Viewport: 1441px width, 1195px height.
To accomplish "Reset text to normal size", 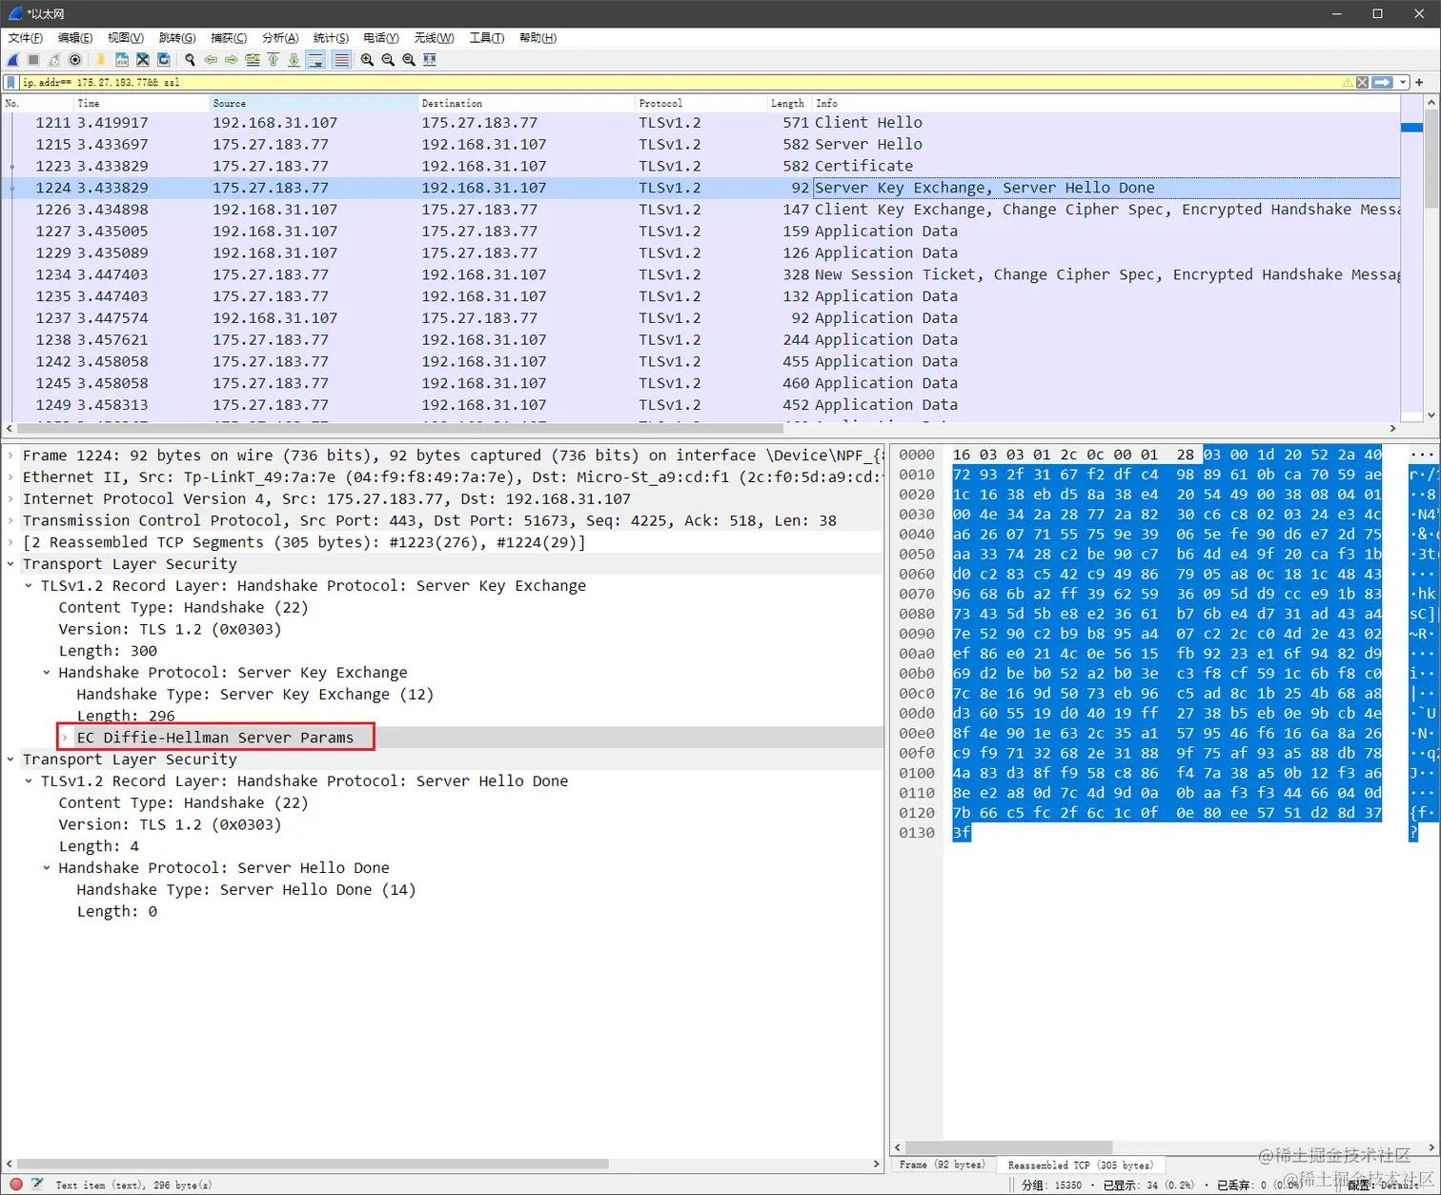I will pyautogui.click(x=409, y=60).
